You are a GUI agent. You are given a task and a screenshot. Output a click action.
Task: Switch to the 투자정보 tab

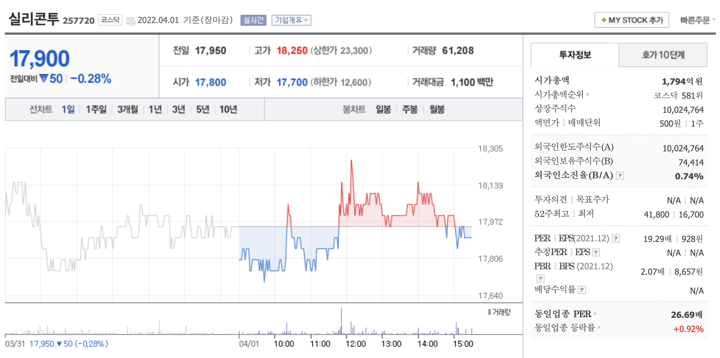(575, 55)
